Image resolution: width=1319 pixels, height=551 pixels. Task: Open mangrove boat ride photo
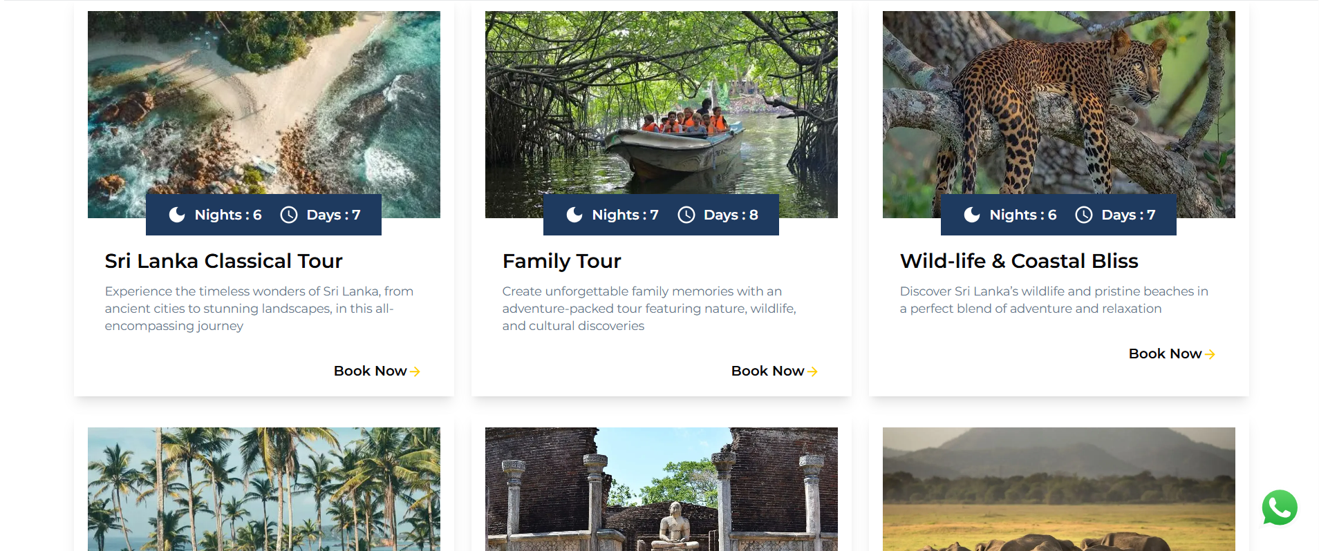(661, 104)
